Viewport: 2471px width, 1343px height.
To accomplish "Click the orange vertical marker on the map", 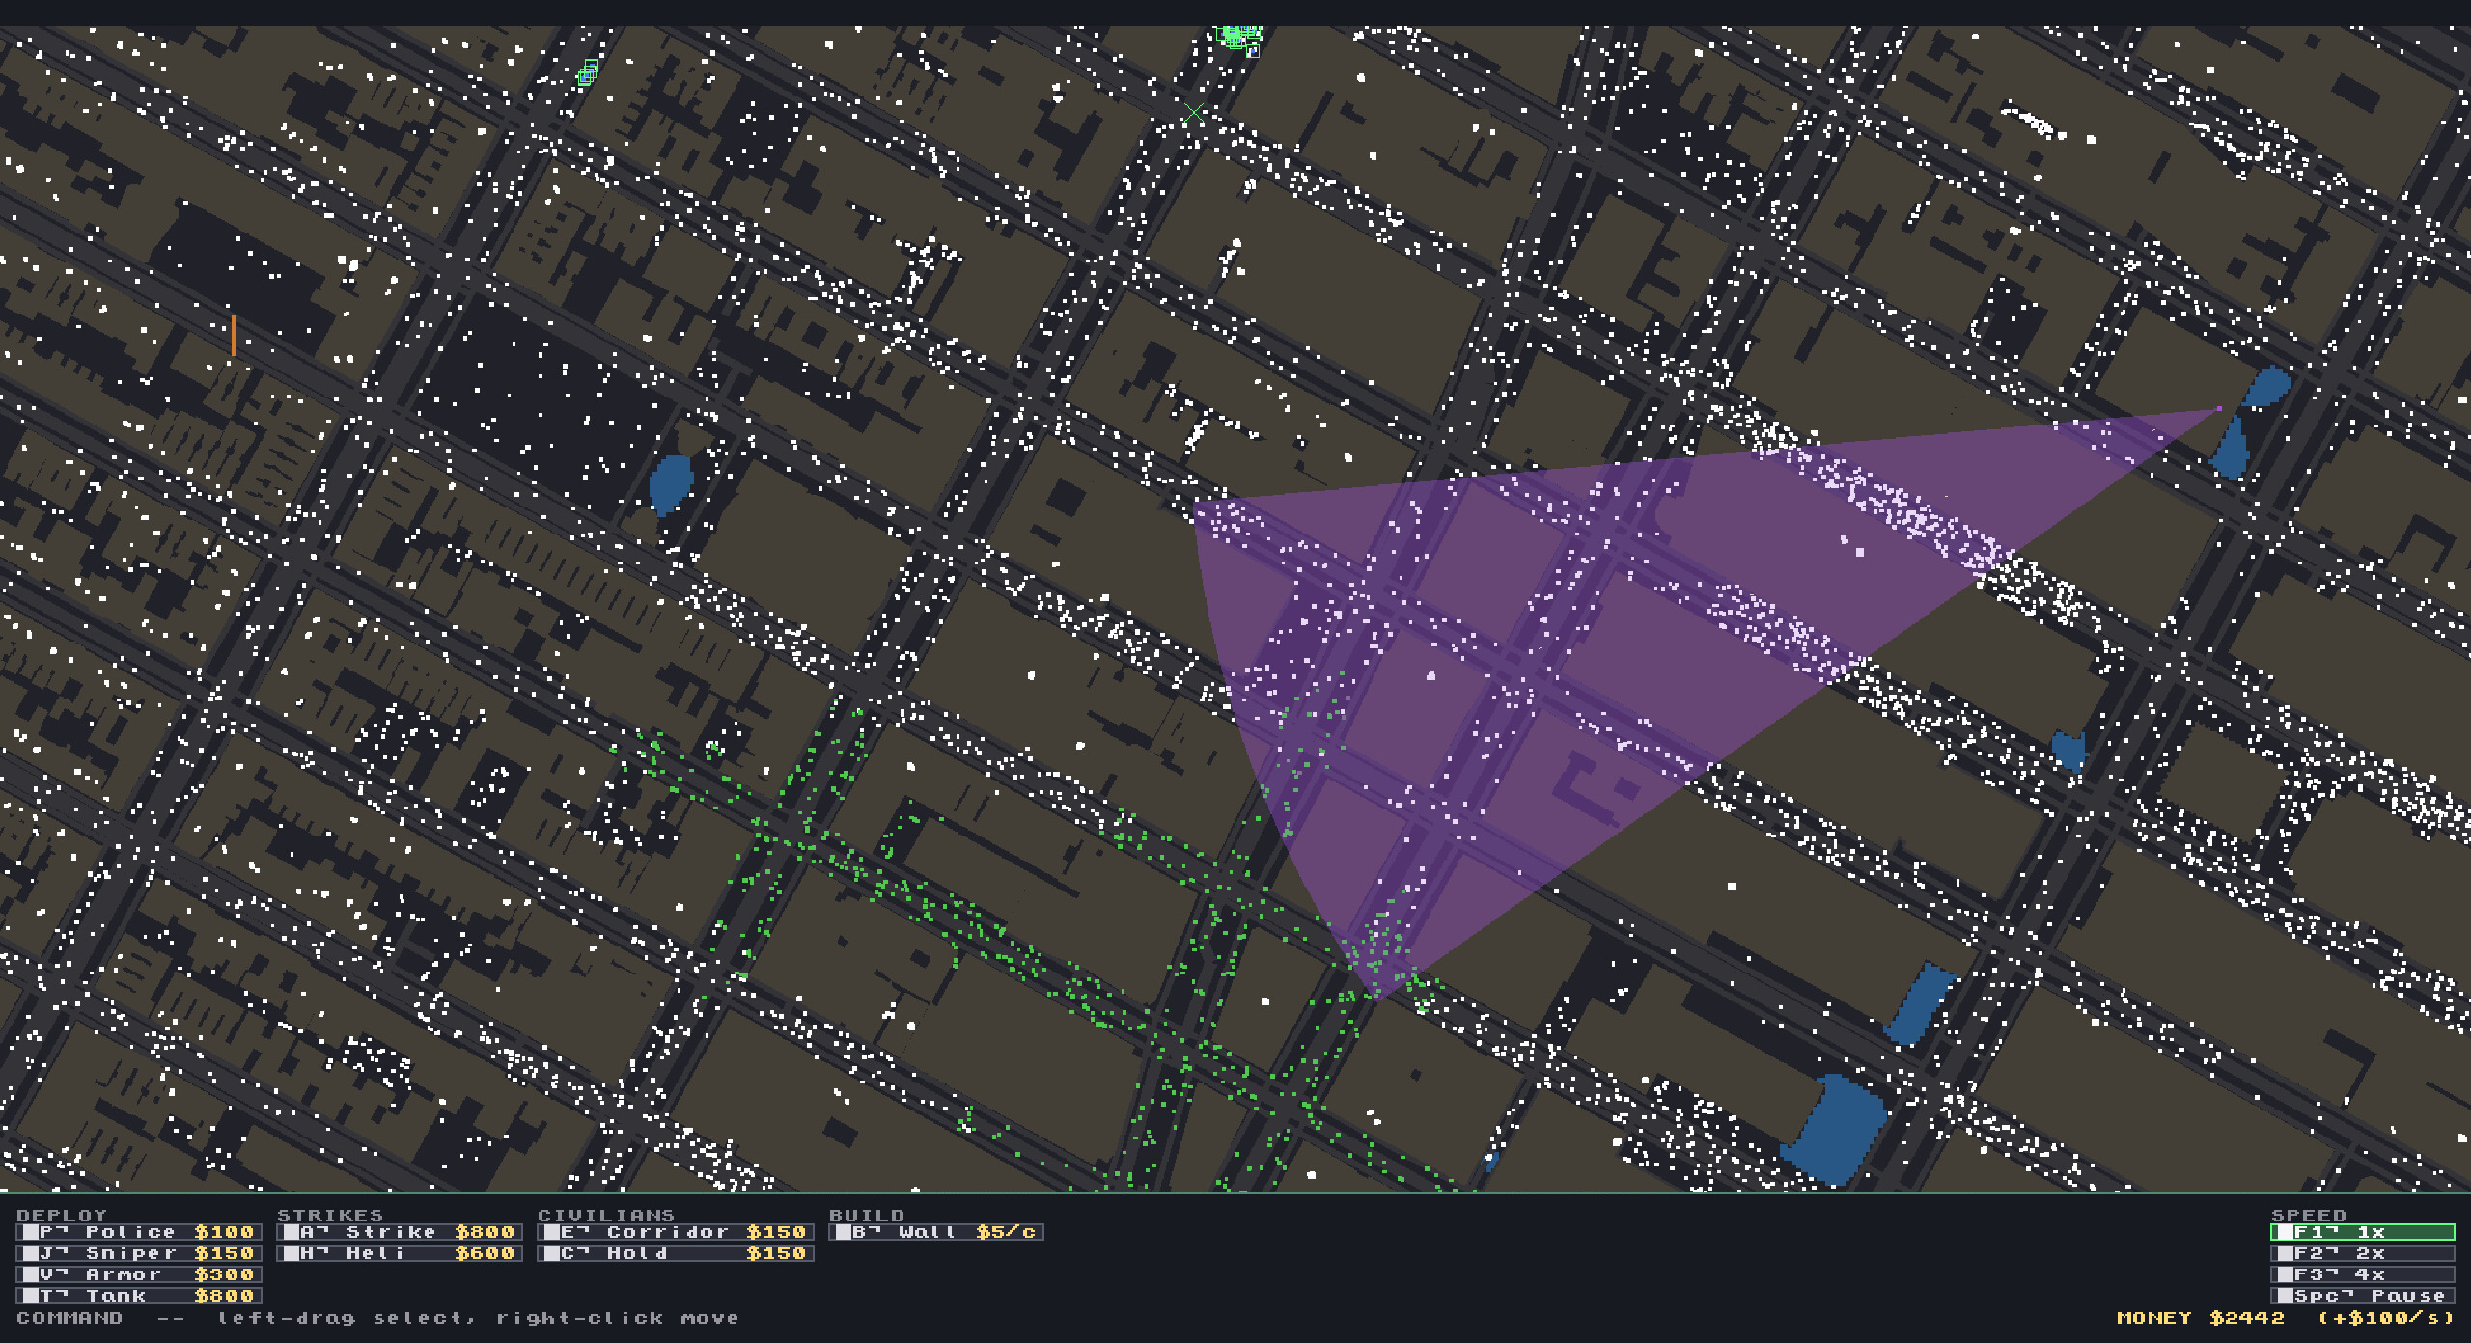I will [234, 336].
